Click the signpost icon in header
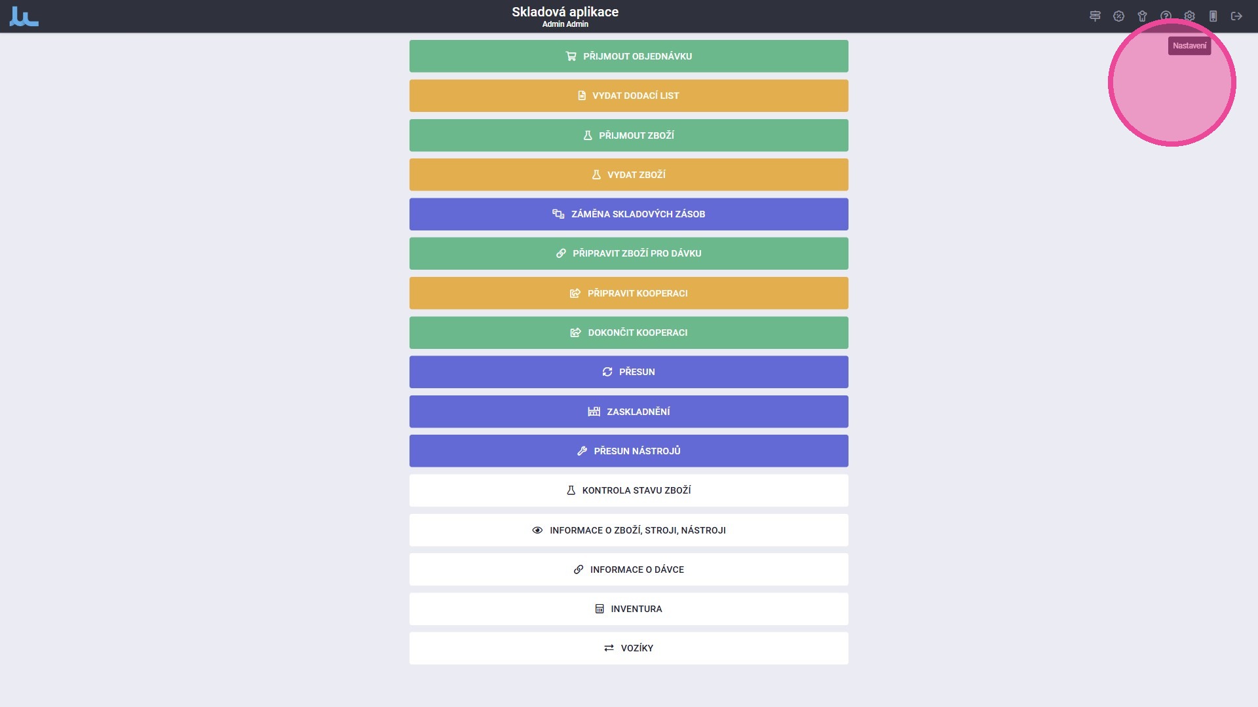1258x707 pixels. [1095, 16]
